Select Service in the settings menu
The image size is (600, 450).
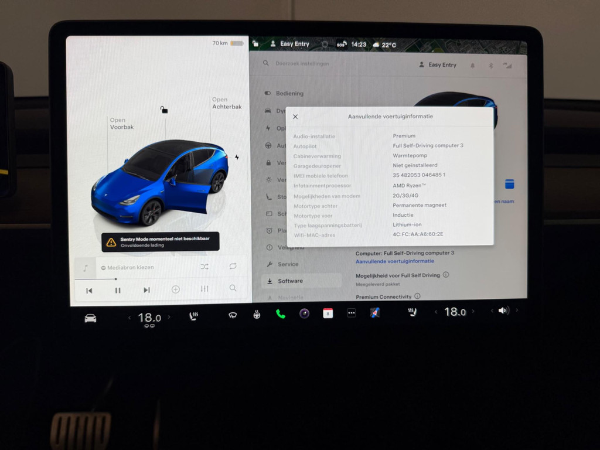pyautogui.click(x=288, y=264)
